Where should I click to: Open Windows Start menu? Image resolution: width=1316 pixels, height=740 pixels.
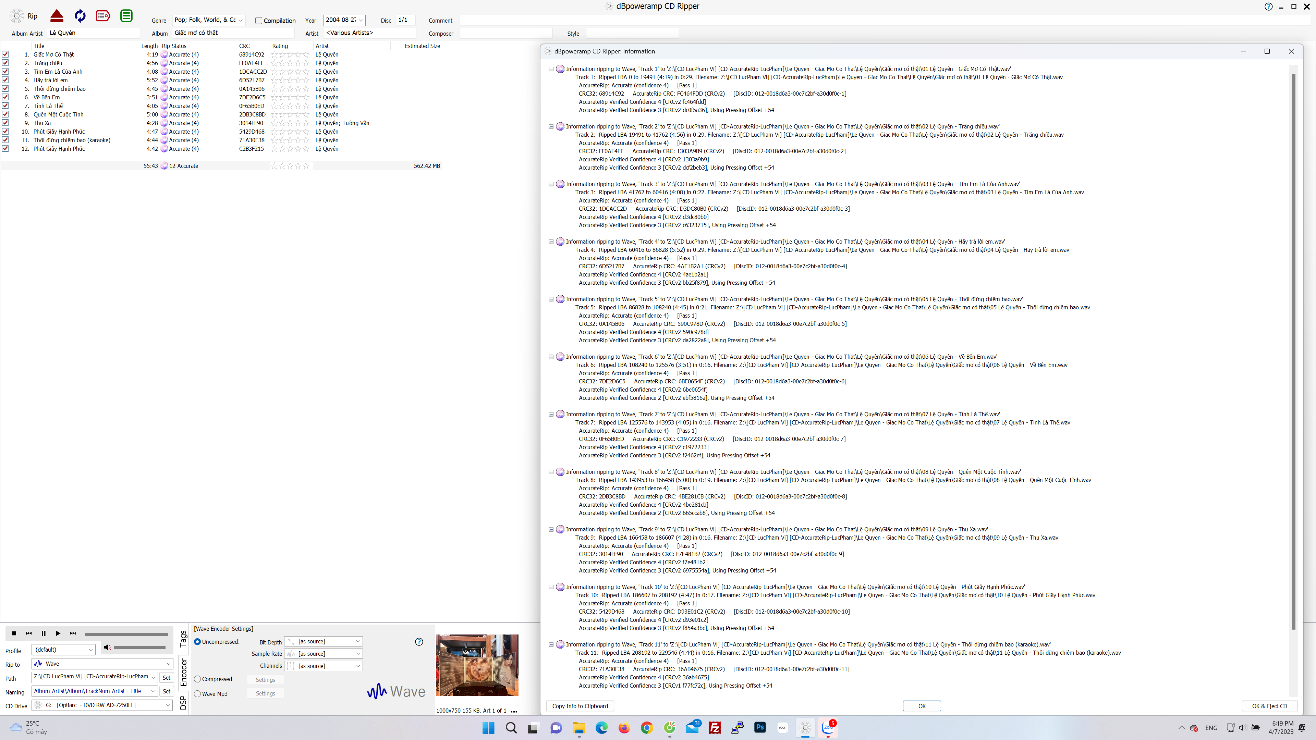[488, 728]
